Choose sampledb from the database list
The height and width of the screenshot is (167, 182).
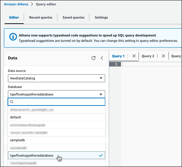pos(56,140)
